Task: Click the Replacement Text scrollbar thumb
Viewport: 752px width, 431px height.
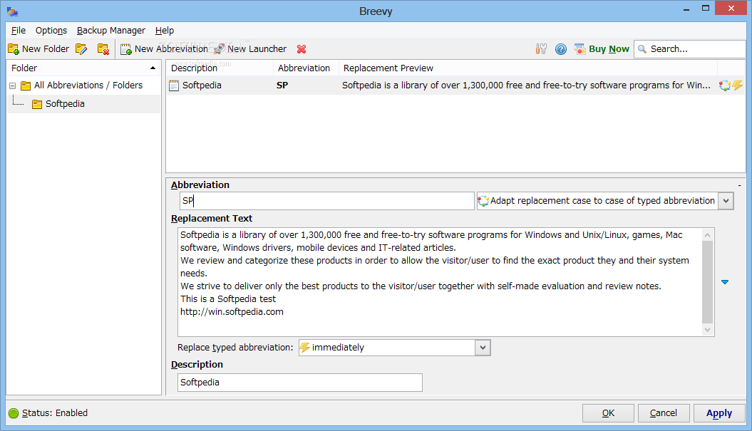Action: pyautogui.click(x=707, y=282)
